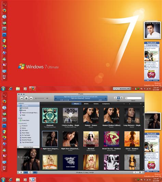The height and width of the screenshot is (182, 162).
Task: Open Lightroom from the upper desktop dock
Action: 4,28
